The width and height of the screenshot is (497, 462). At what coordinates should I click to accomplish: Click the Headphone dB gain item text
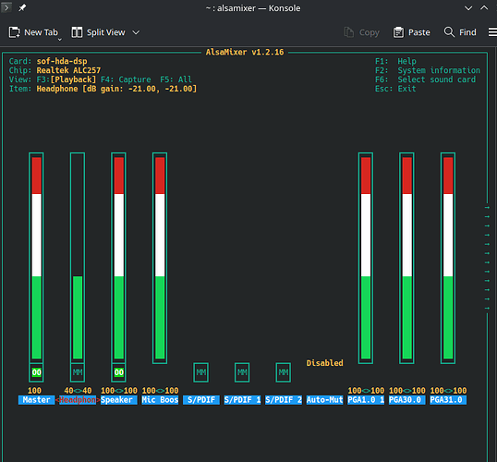[x=116, y=89]
